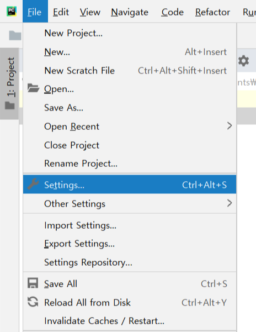
Task: Open the Navigate menu
Action: pos(130,12)
